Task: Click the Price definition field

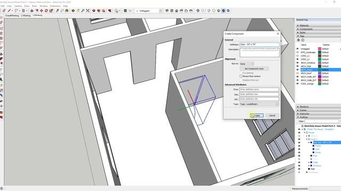Action: pyautogui.click(x=259, y=90)
